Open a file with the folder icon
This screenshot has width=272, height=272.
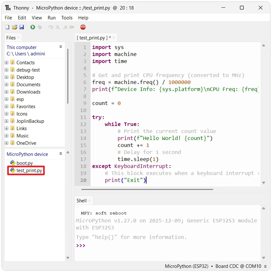15,27
